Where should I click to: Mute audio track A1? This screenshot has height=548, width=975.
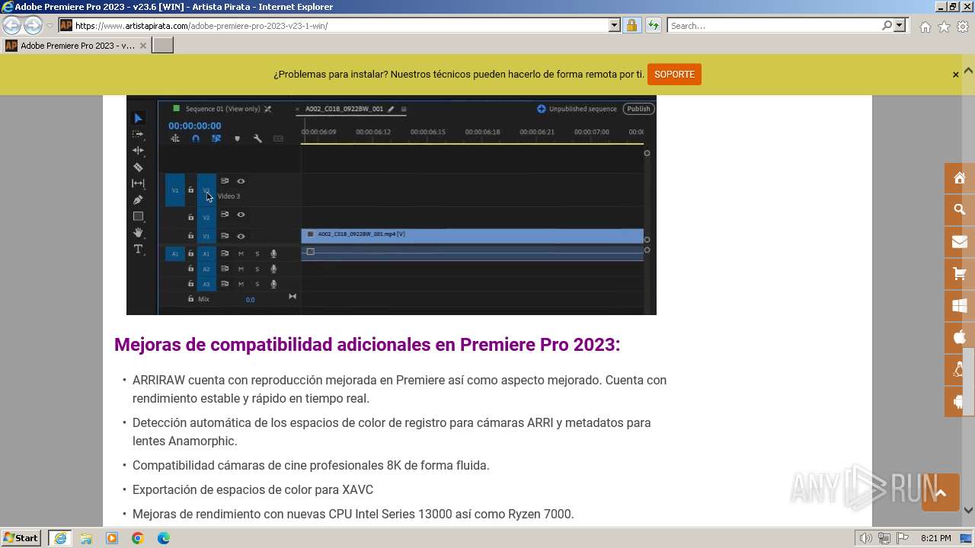[x=241, y=253]
